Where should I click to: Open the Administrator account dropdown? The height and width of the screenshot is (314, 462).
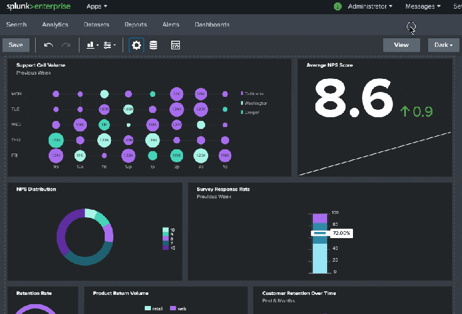(370, 6)
